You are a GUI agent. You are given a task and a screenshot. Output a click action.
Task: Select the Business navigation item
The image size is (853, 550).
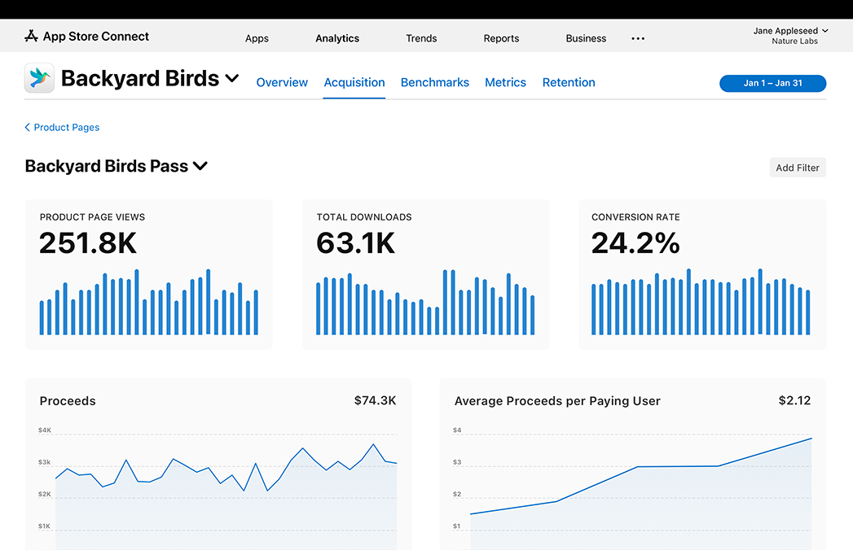(x=586, y=38)
